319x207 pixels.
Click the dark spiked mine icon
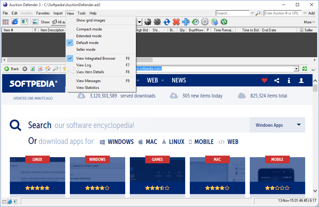coord(148,22)
